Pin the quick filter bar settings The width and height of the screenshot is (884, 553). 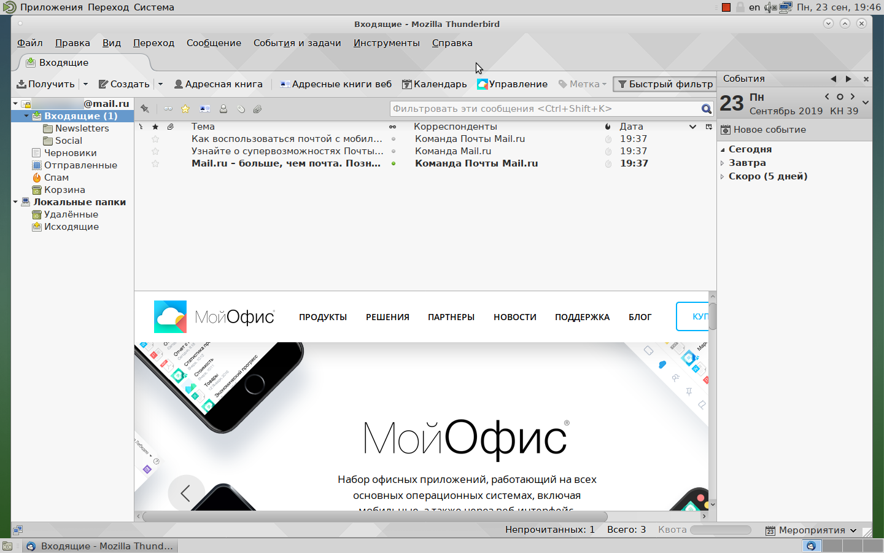145,109
